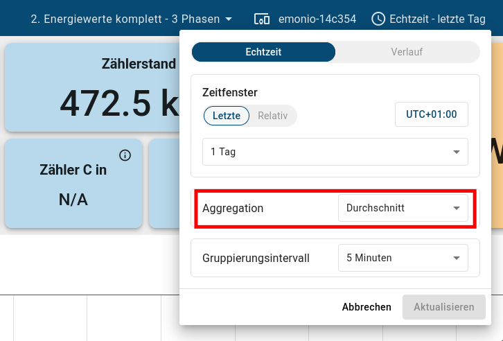
Task: Switch to the Echtzeit tab
Action: 263,52
